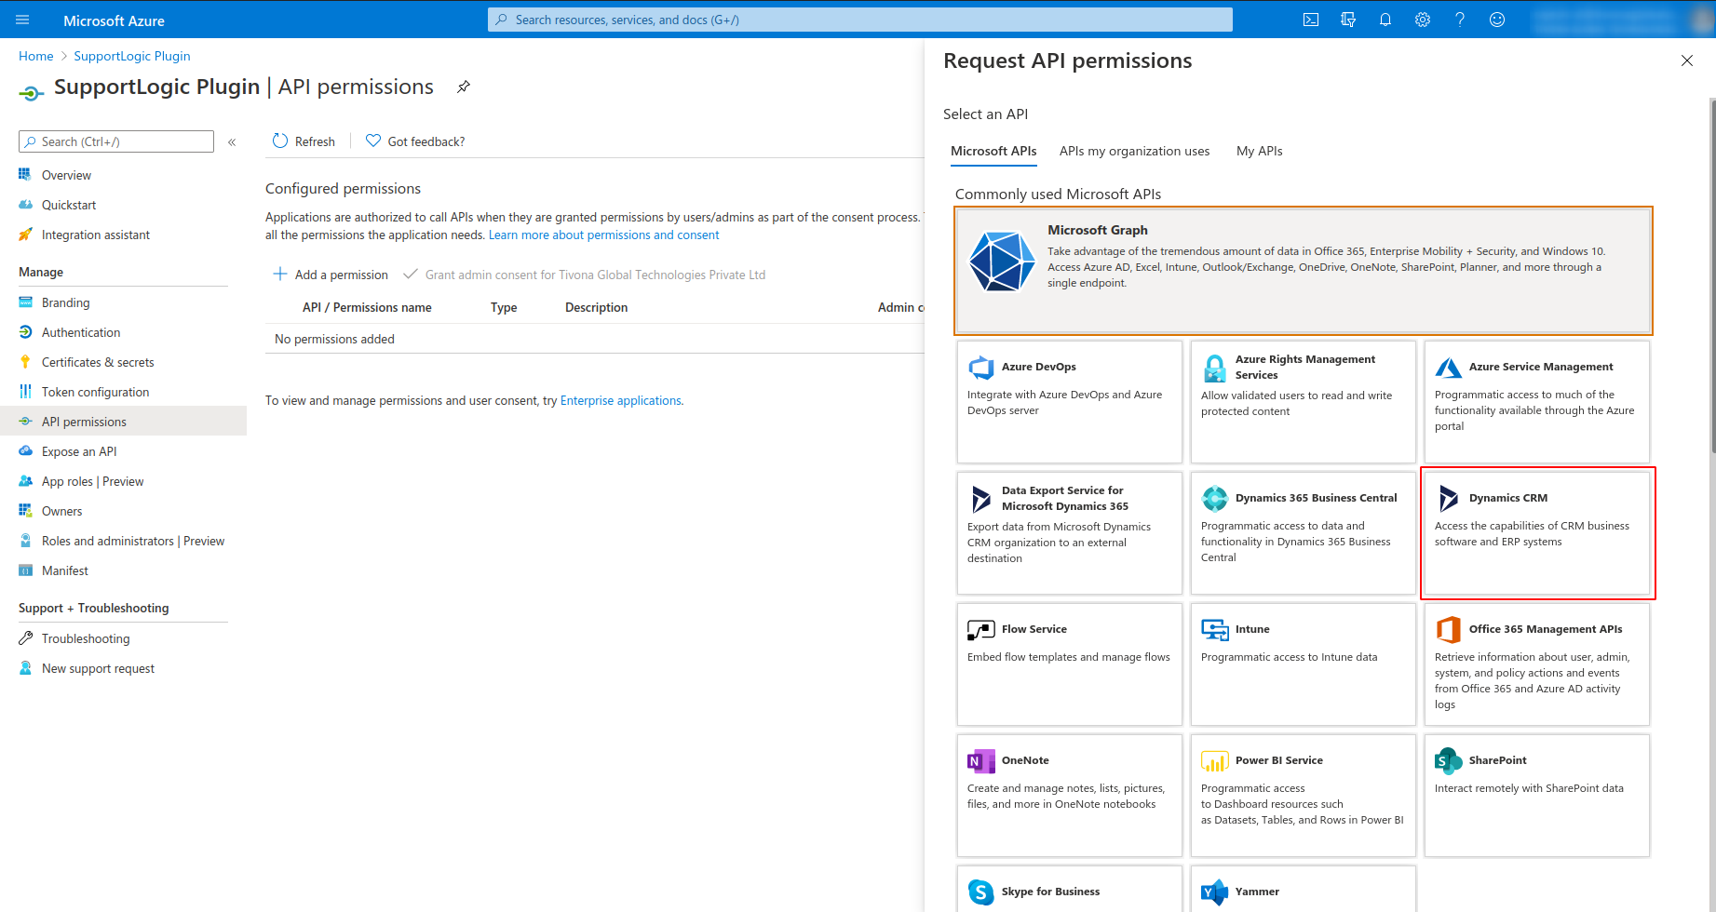Open Cloud Shell from the header
This screenshot has height=912, width=1716.
pos(1311,20)
